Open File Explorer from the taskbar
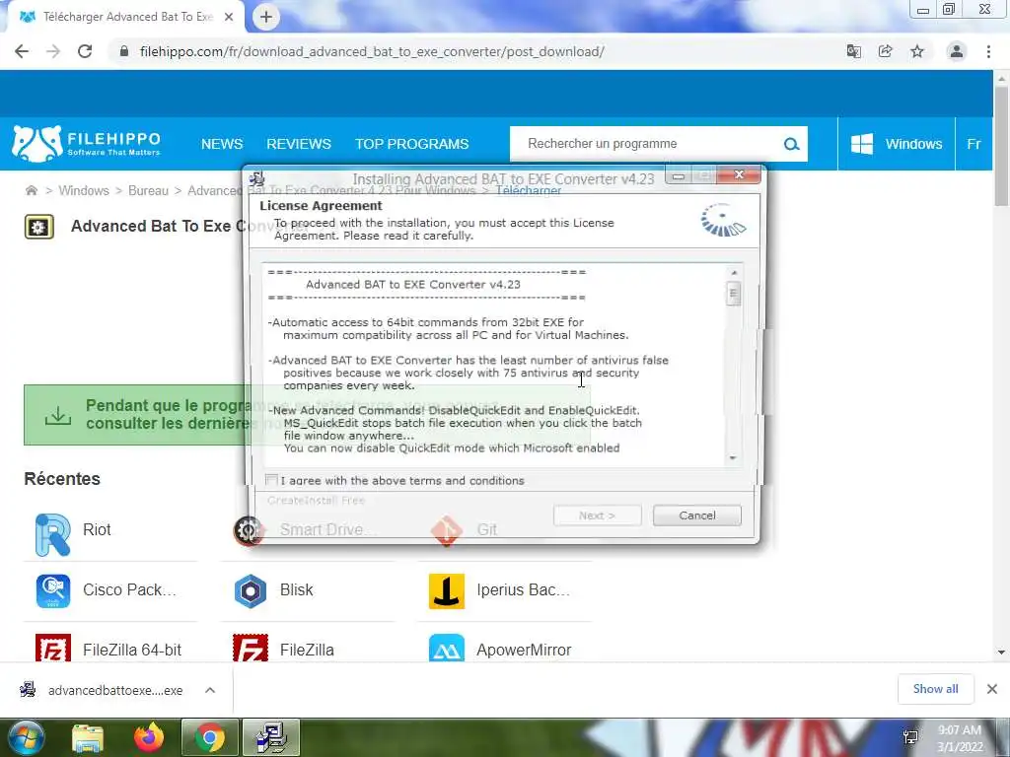1010x757 pixels. coord(87,737)
